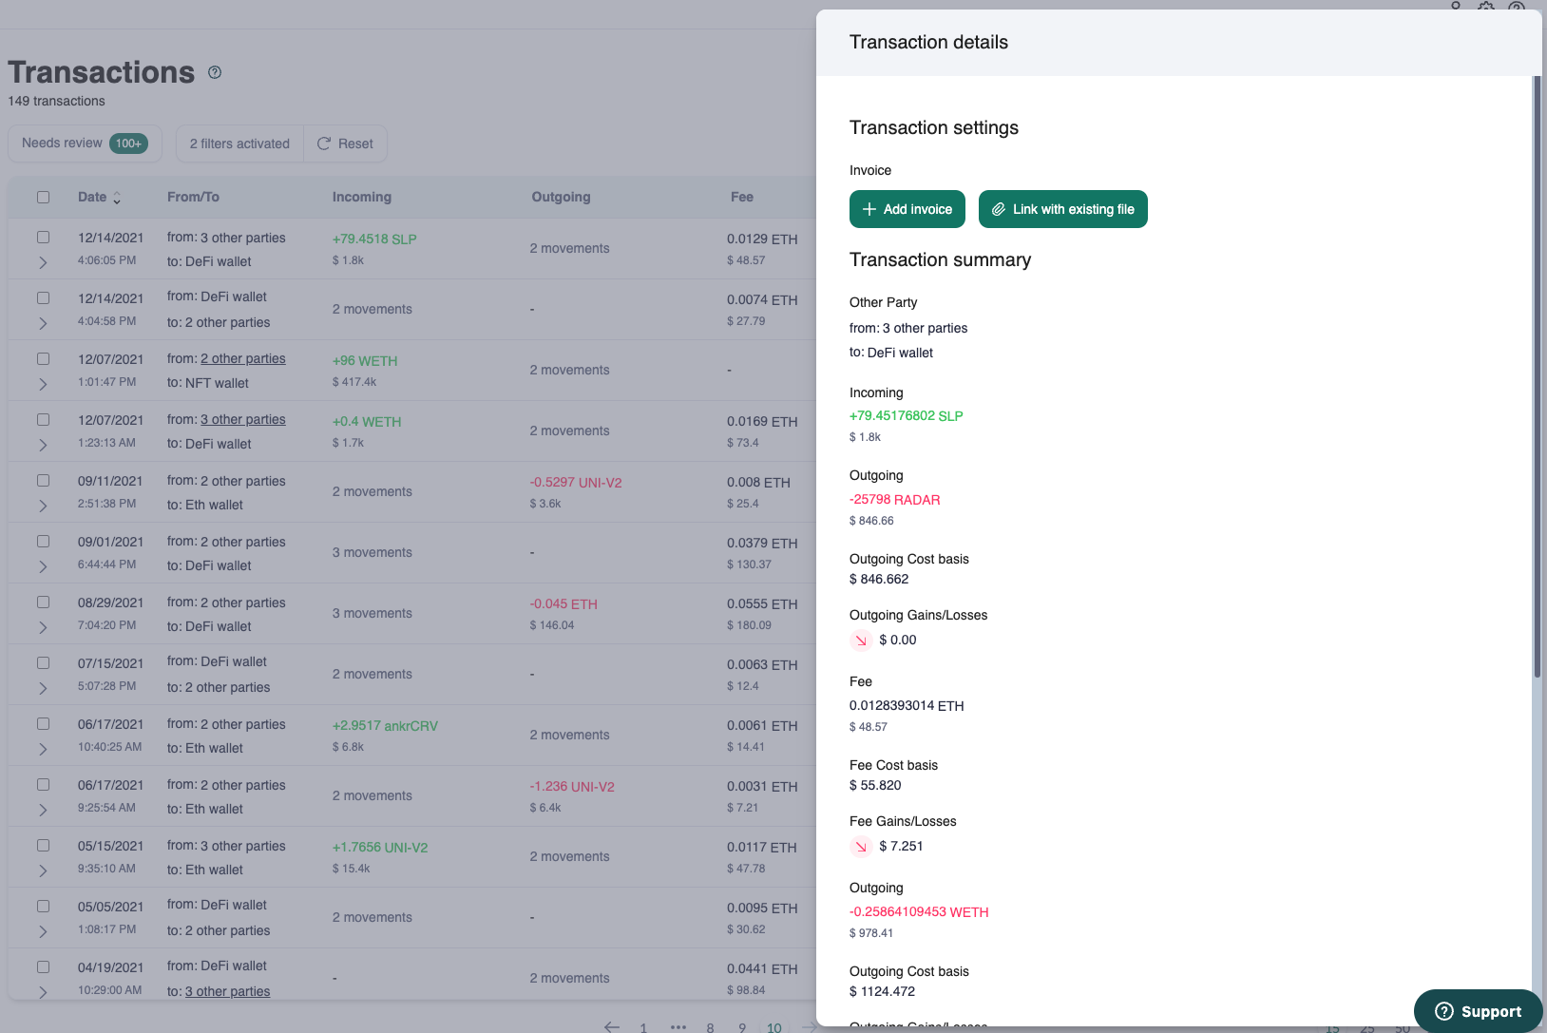Screen dimensions: 1547x1033
Task: Click the help icon beside Transactions title
Action: pyautogui.click(x=215, y=72)
